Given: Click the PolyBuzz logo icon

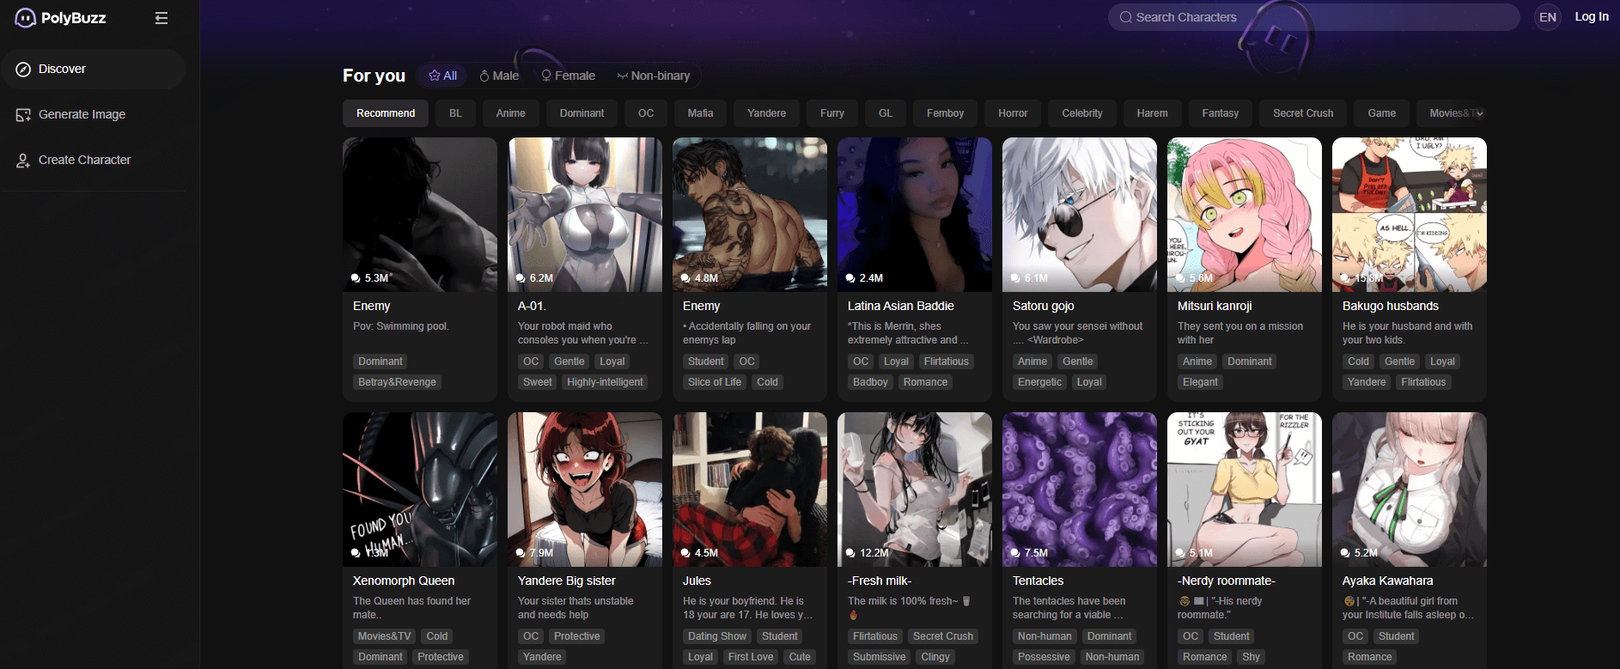Looking at the screenshot, I should [x=25, y=17].
